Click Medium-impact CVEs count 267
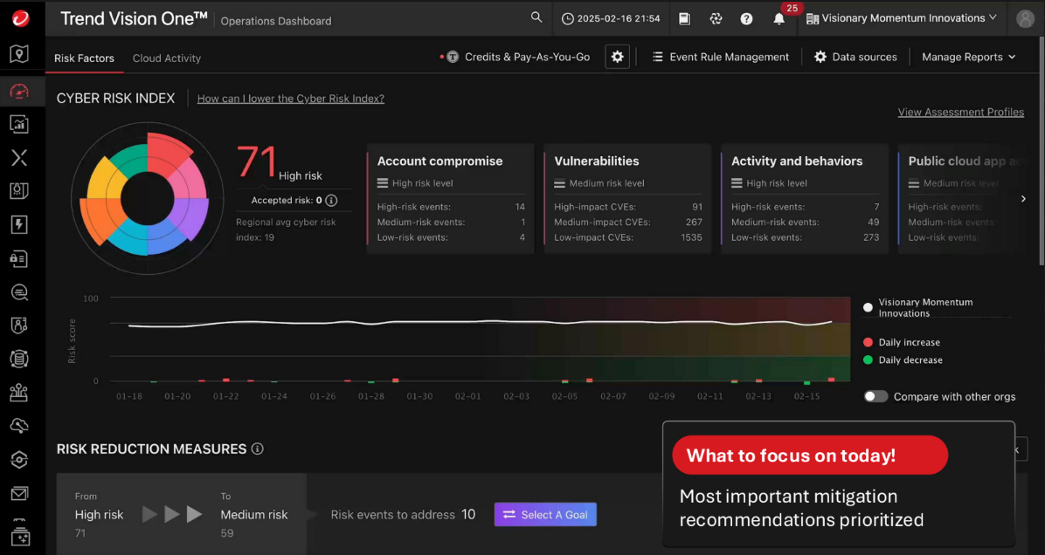Viewport: 1045px width, 555px height. (694, 223)
